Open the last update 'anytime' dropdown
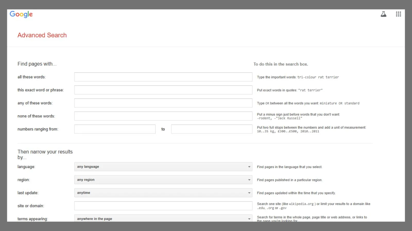 163,193
